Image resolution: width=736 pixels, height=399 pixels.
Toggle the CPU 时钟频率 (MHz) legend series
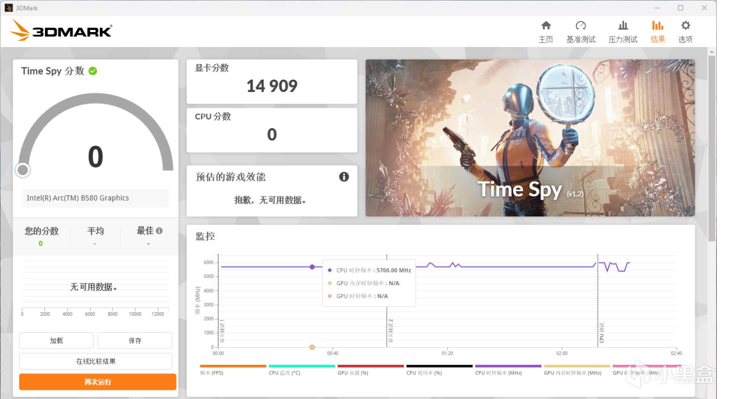(508, 370)
